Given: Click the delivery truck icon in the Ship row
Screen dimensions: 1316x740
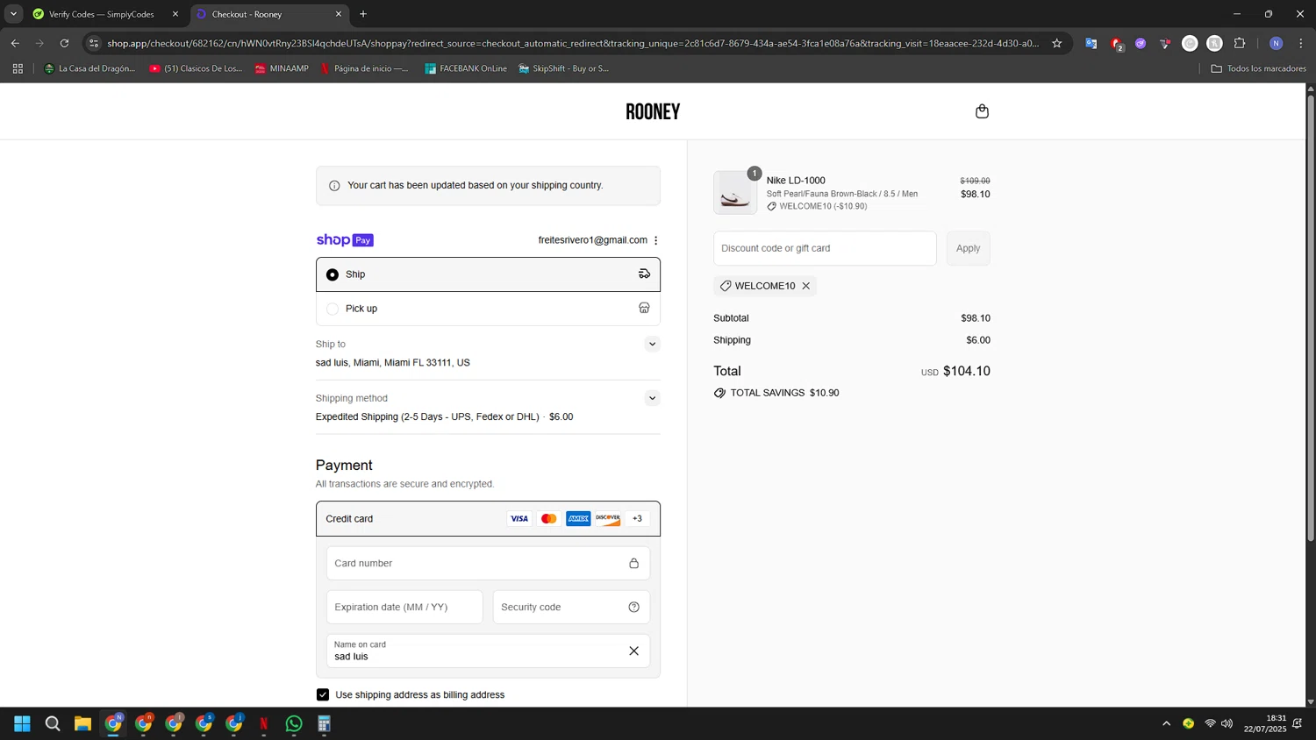Looking at the screenshot, I should [644, 274].
